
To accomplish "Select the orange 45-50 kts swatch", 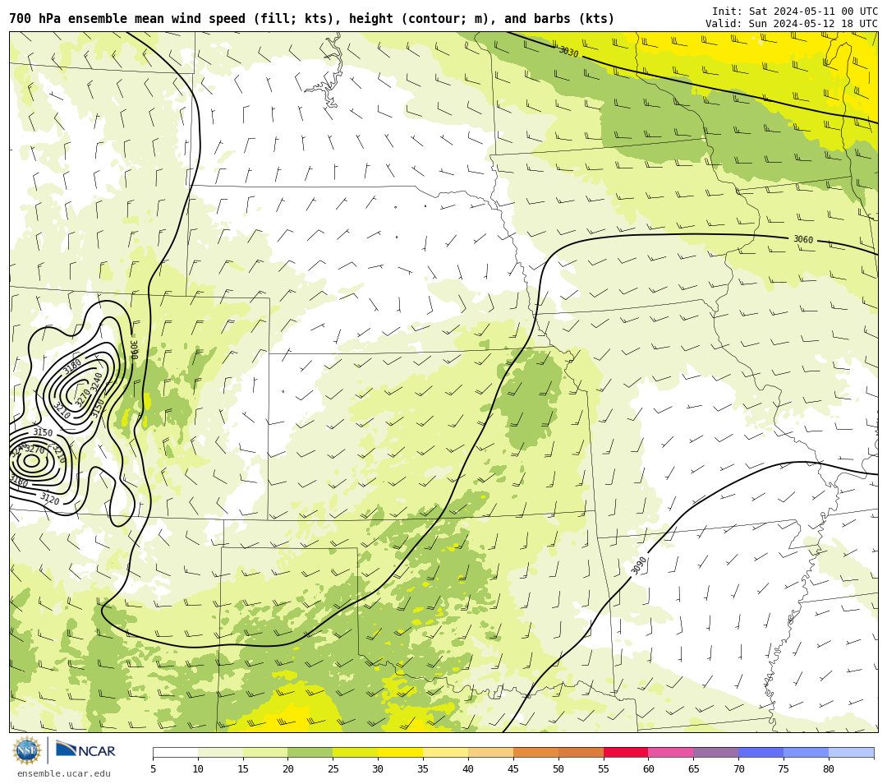I will coord(535,752).
